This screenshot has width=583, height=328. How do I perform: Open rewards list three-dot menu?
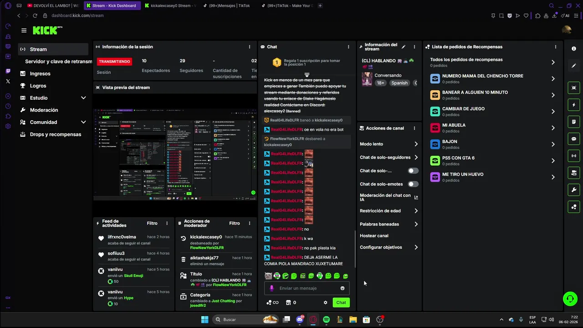(x=555, y=46)
